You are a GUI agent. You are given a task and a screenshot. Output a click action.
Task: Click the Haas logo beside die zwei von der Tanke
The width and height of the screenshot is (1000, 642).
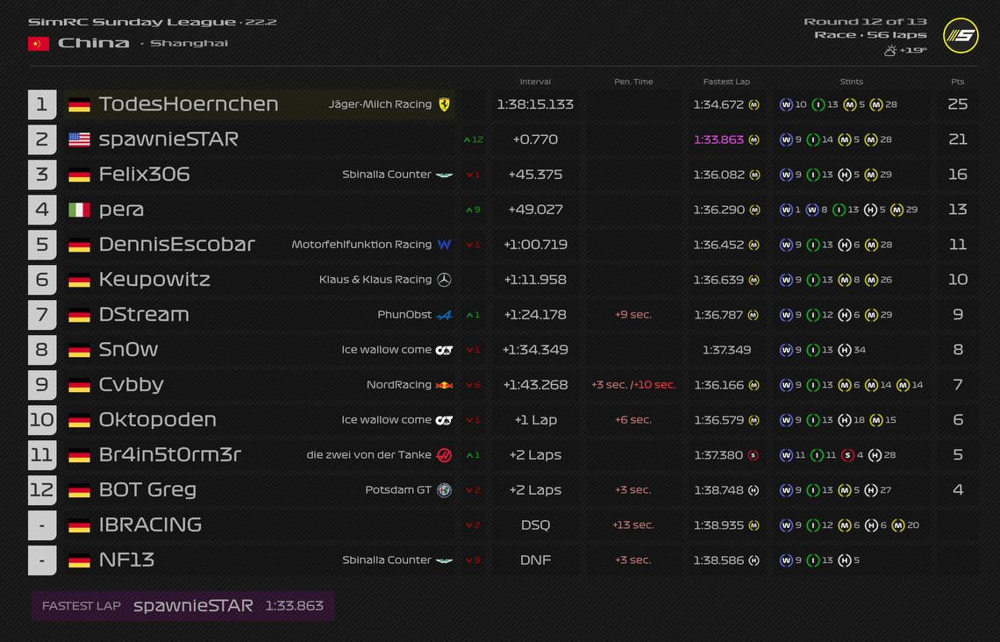point(444,455)
